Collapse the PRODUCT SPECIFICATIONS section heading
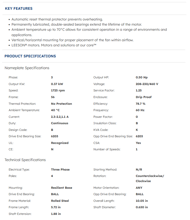This screenshot has width=190, height=220. pos(30,56)
